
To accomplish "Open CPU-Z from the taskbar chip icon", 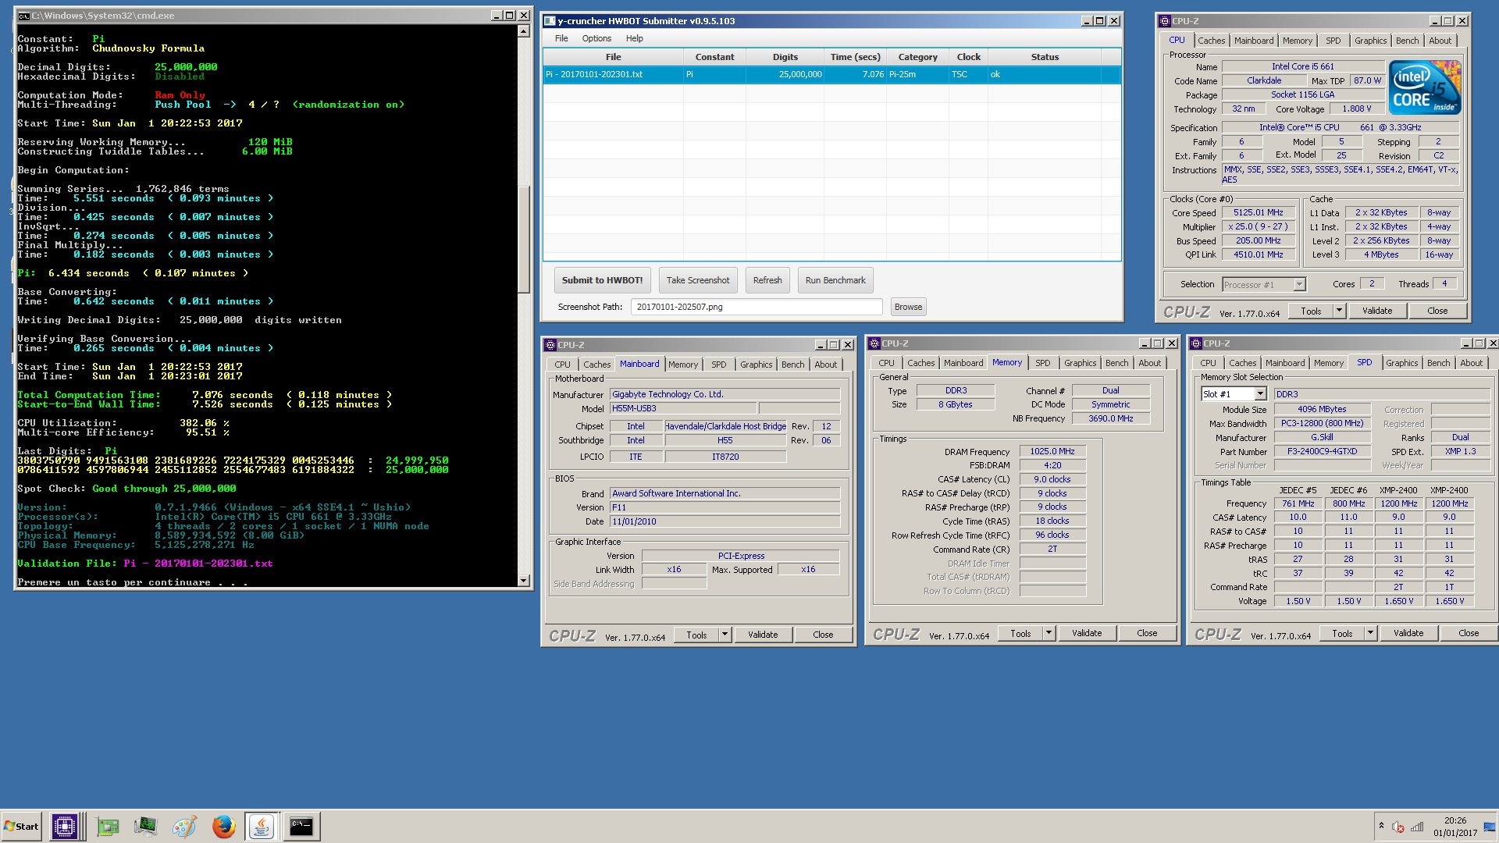I will (65, 826).
